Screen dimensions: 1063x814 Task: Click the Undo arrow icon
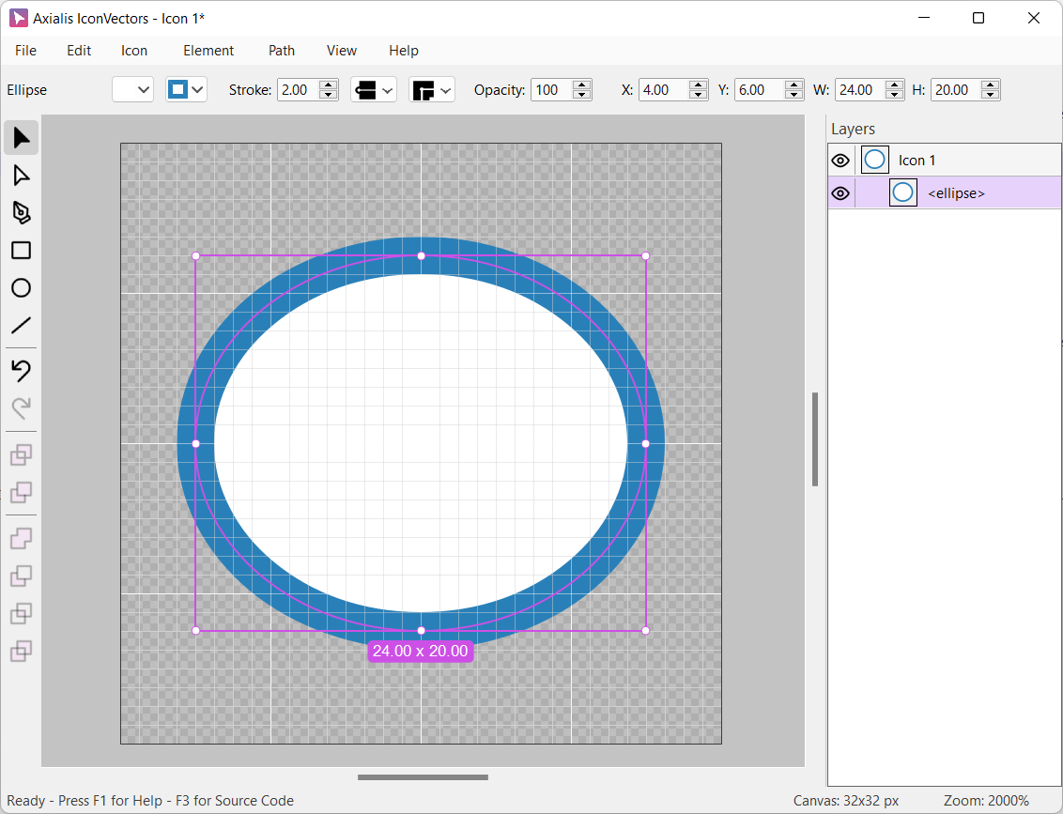pos(21,371)
